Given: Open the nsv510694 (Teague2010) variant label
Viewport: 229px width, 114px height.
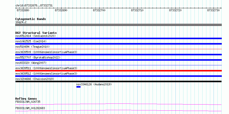Looking at the screenshot, I should [32, 47].
